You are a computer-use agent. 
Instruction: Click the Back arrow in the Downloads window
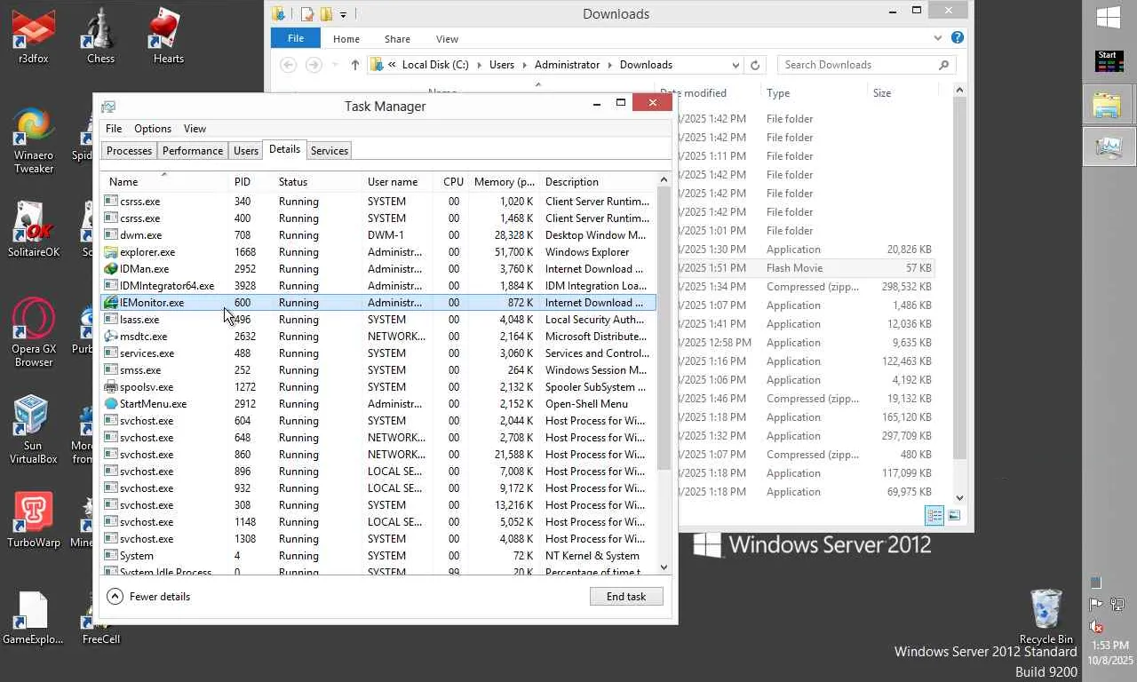288,65
